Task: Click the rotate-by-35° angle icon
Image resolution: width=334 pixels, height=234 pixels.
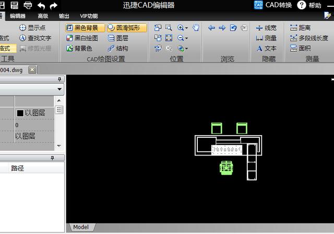Action: (x=158, y=48)
